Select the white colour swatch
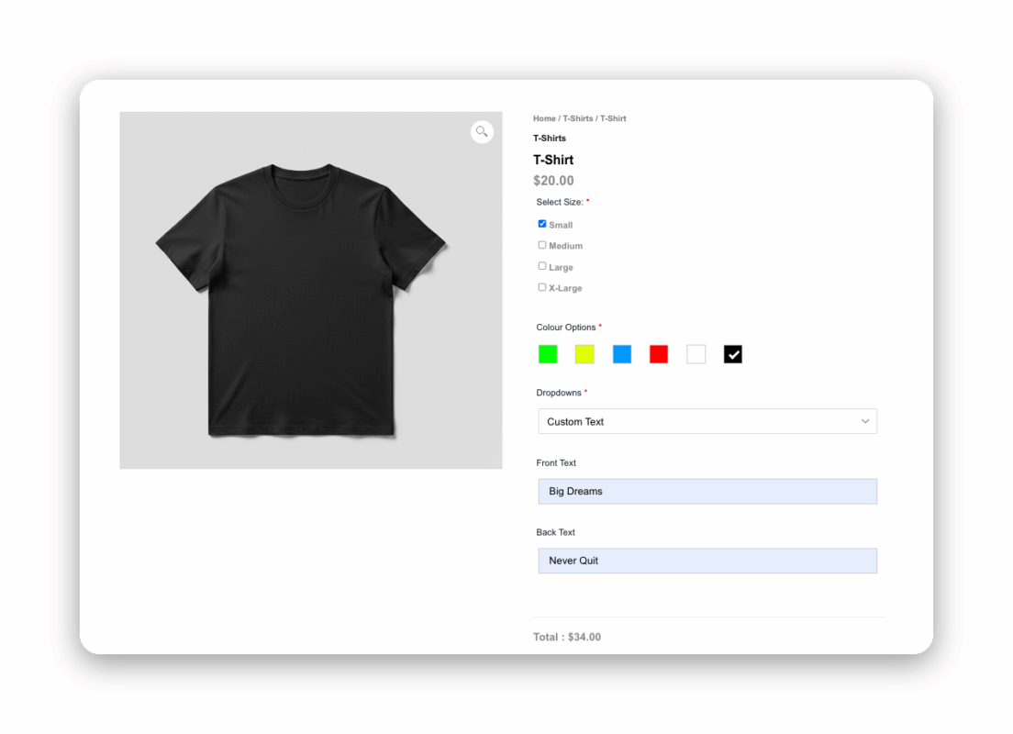1013x734 pixels. point(696,354)
